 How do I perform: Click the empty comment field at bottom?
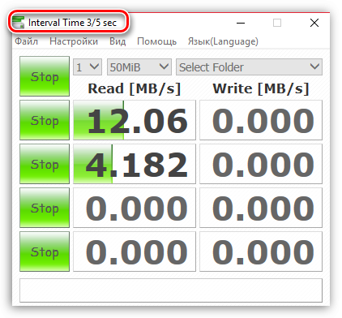(171, 290)
